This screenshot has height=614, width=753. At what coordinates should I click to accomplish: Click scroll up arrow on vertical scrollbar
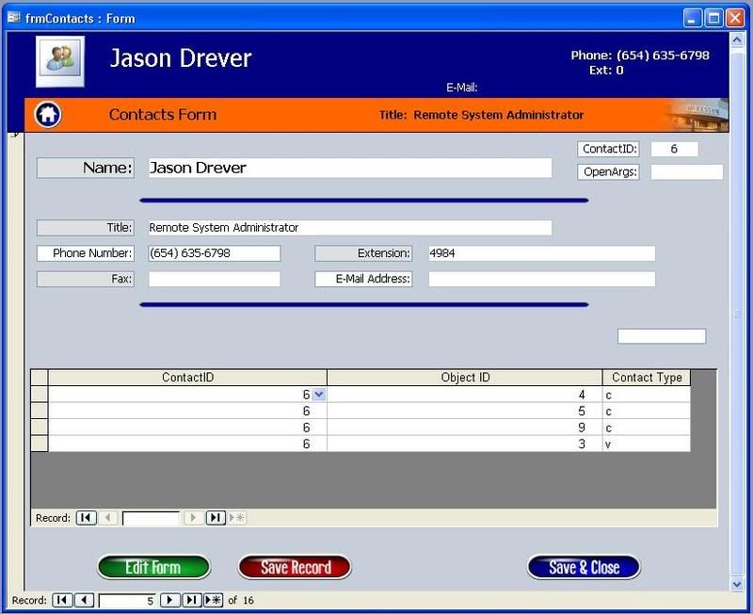(x=737, y=40)
